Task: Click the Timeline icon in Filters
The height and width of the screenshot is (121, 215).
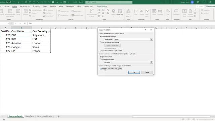Action: (x=160, y=12)
